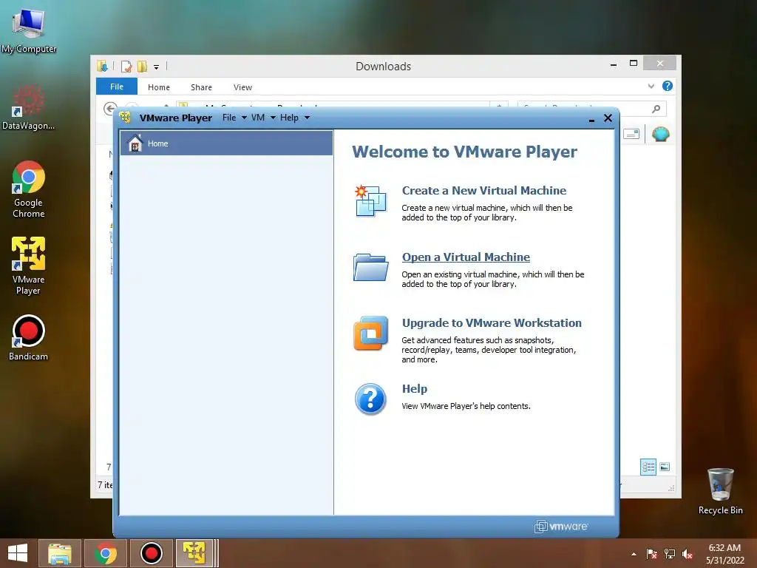
Task: Switch Downloads window to large icons view
Action: click(x=665, y=467)
